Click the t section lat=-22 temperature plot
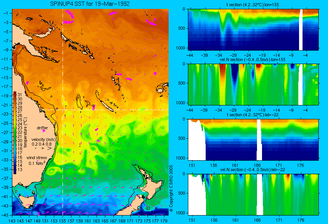This screenshot has width=328, height=224. tap(253, 140)
